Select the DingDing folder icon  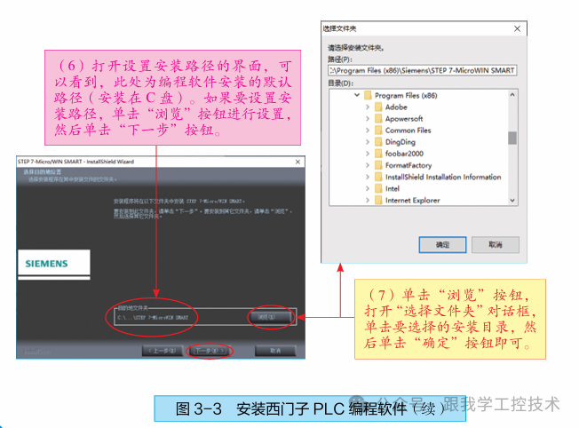click(x=378, y=142)
